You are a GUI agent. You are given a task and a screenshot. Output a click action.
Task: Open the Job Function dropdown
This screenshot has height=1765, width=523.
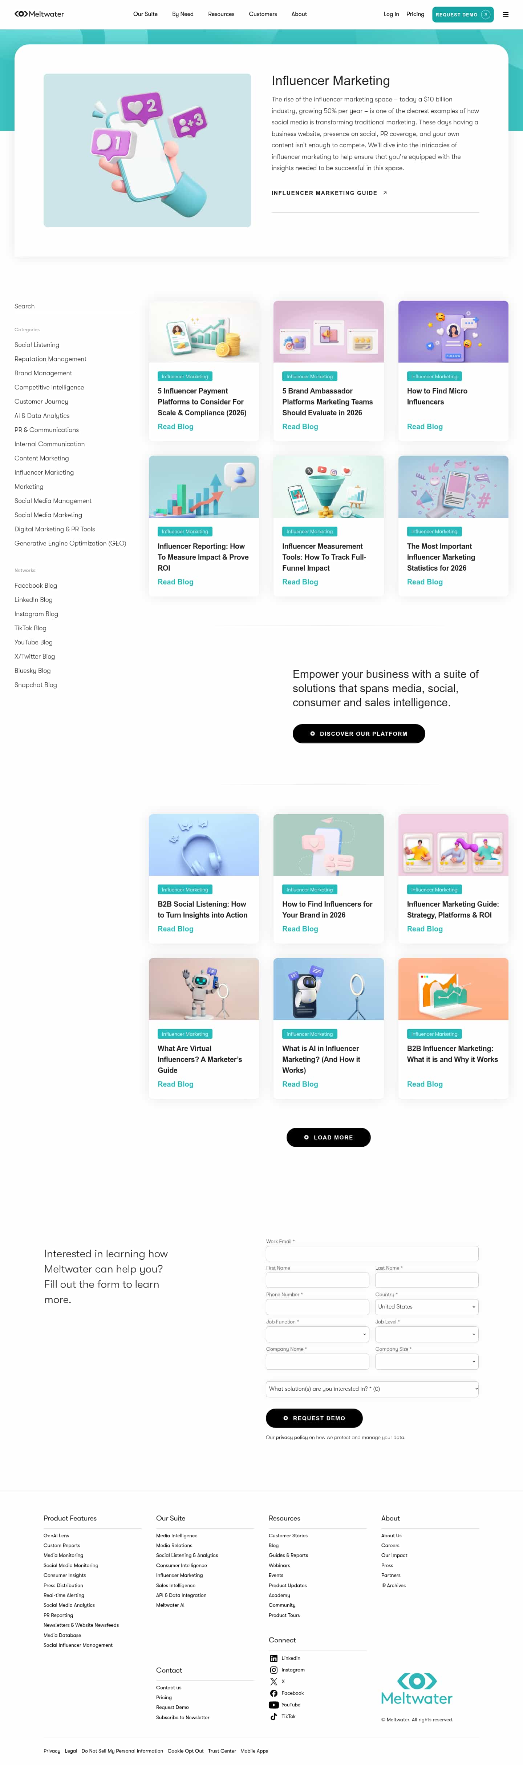point(317,1334)
